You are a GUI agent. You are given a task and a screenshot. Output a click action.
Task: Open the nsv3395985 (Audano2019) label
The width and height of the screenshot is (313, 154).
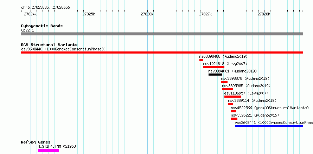coord(246,86)
